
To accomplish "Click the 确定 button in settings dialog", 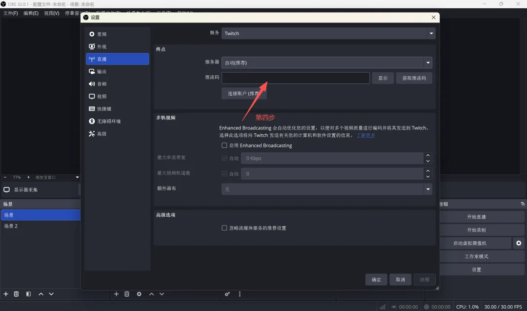I will pyautogui.click(x=376, y=279).
